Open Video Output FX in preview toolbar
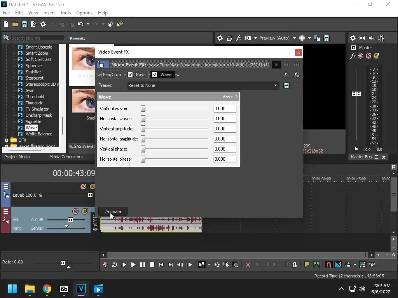This screenshot has height=298, width=398. (239, 38)
